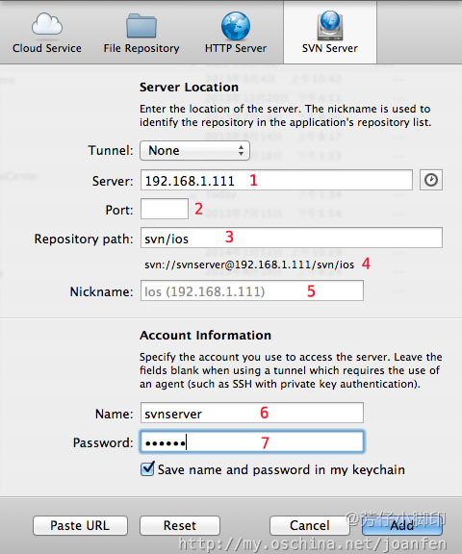462x554 pixels.
Task: Click the Paste URL button
Action: click(80, 525)
